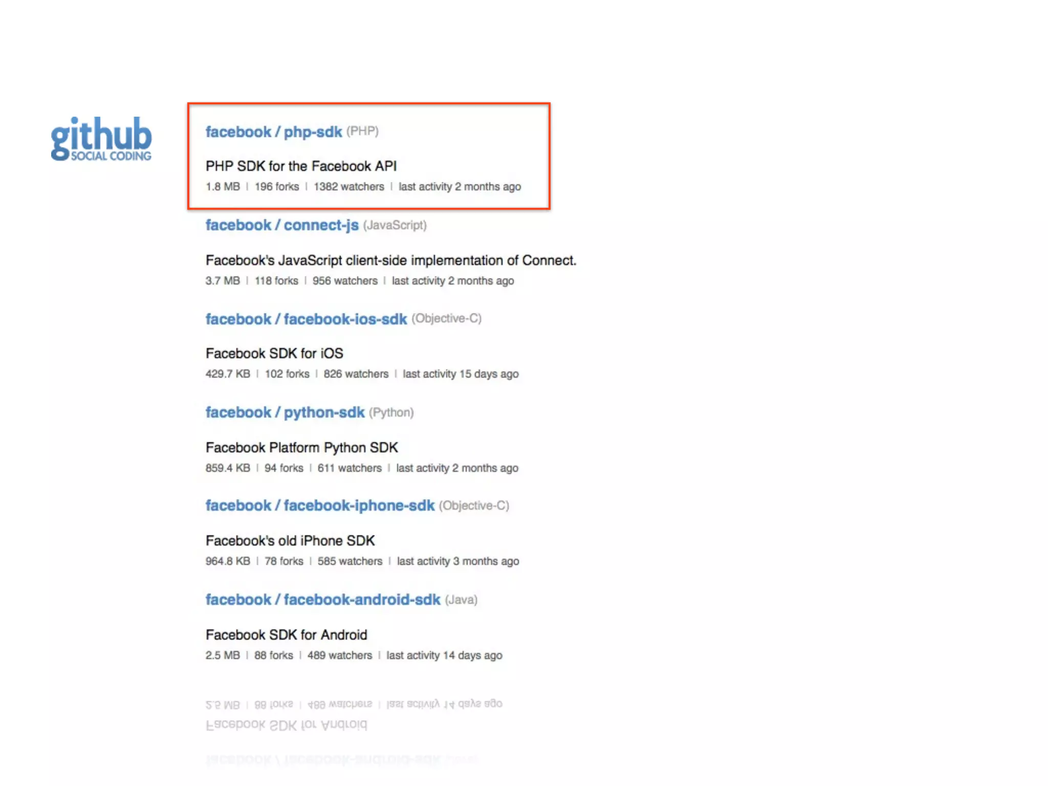Click the 1382 watchers stat under php-sdk
Screen dimensions: 1048x786
coord(348,187)
